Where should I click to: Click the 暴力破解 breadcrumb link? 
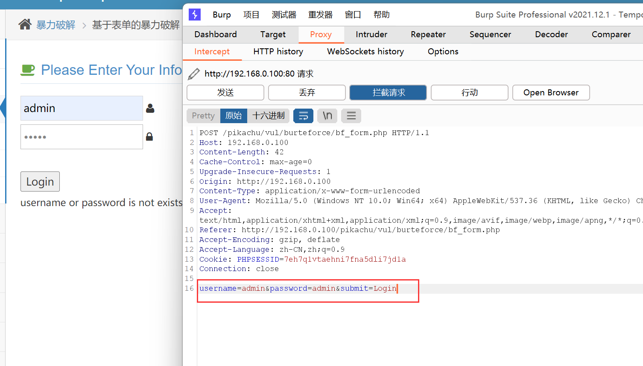pos(56,25)
